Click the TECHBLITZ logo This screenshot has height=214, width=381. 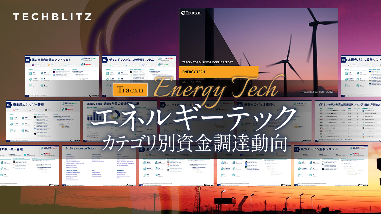point(52,17)
